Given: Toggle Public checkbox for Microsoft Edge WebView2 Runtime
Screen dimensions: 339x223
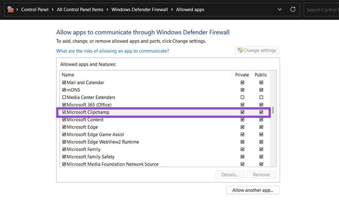Looking at the screenshot, I should (261, 142).
